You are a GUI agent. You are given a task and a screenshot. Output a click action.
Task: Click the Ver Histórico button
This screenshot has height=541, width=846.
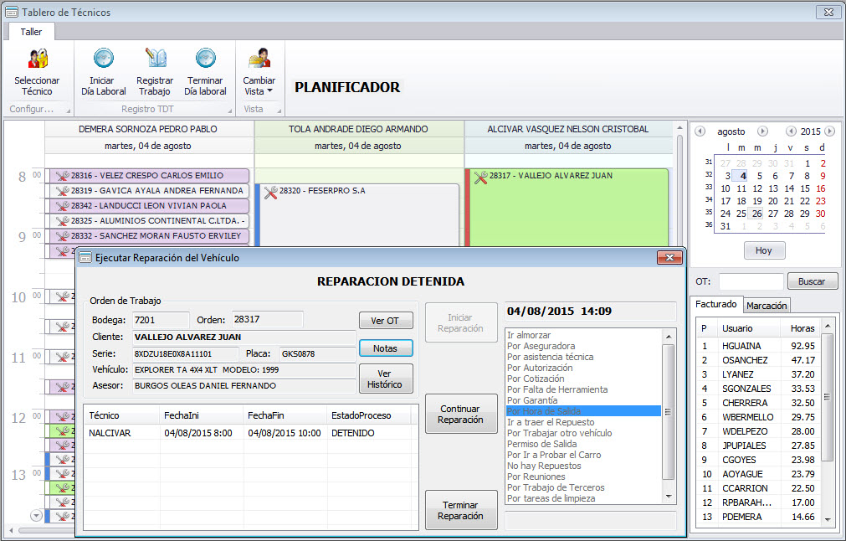pyautogui.click(x=386, y=379)
